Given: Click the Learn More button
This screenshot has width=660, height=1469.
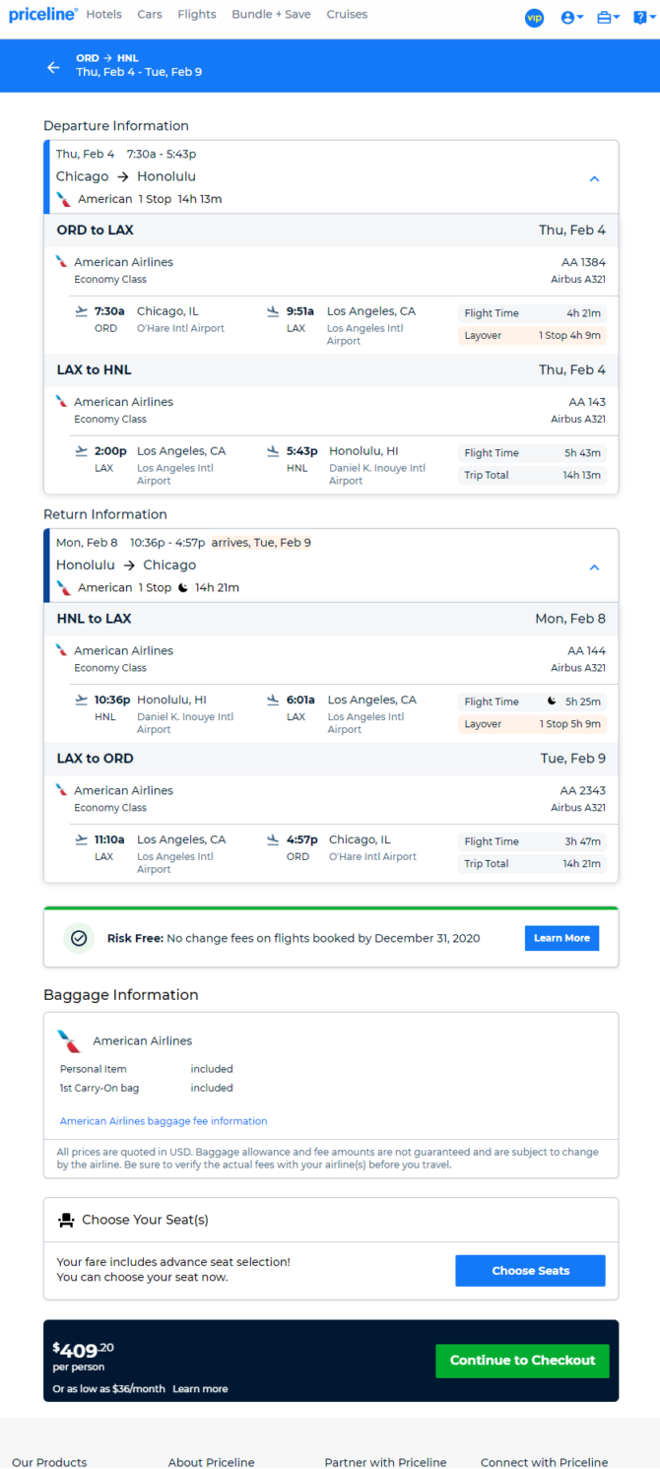Looking at the screenshot, I should click(561, 938).
